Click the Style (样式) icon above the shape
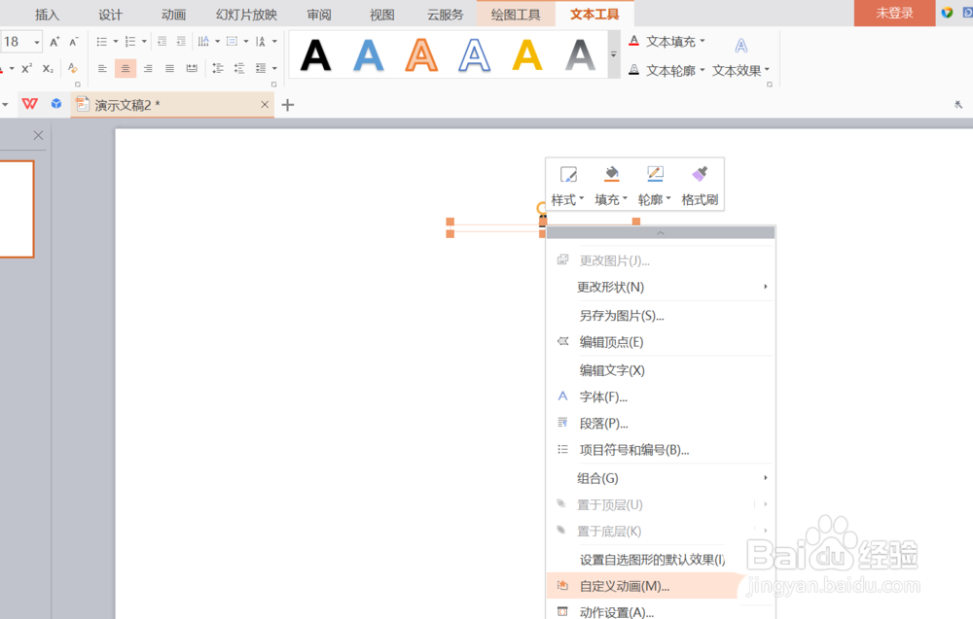This screenshot has width=973, height=619. click(x=567, y=183)
